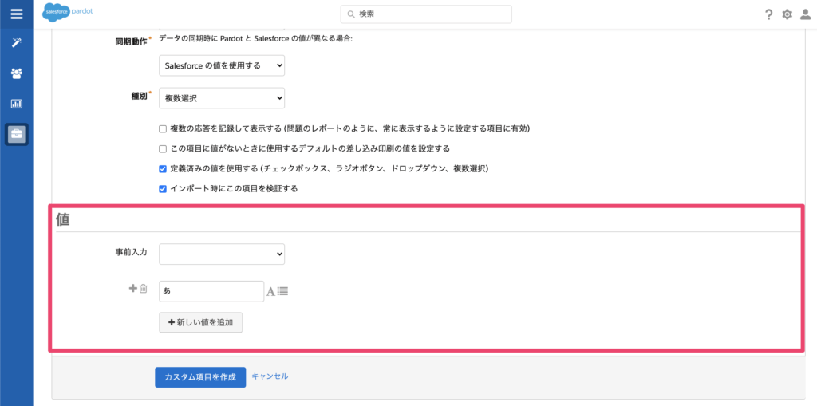Click the 検索 search field
Image resolution: width=817 pixels, height=406 pixels.
tap(426, 14)
